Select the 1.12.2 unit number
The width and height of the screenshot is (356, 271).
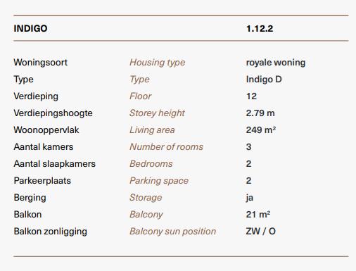[260, 29]
